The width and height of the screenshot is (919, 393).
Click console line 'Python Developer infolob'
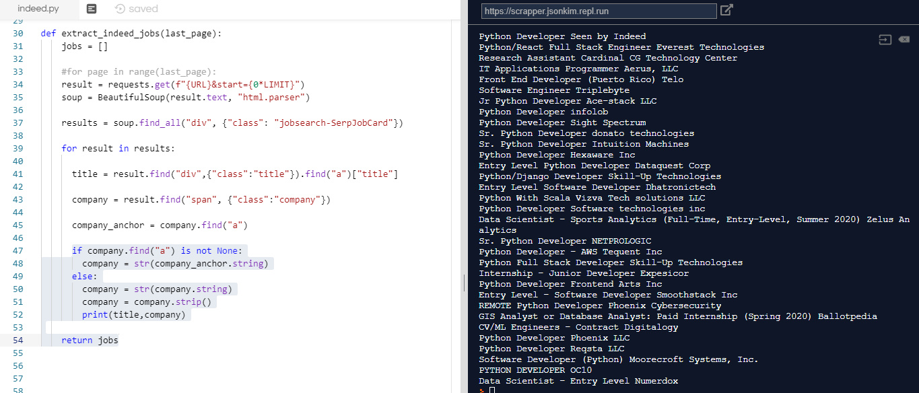point(543,112)
